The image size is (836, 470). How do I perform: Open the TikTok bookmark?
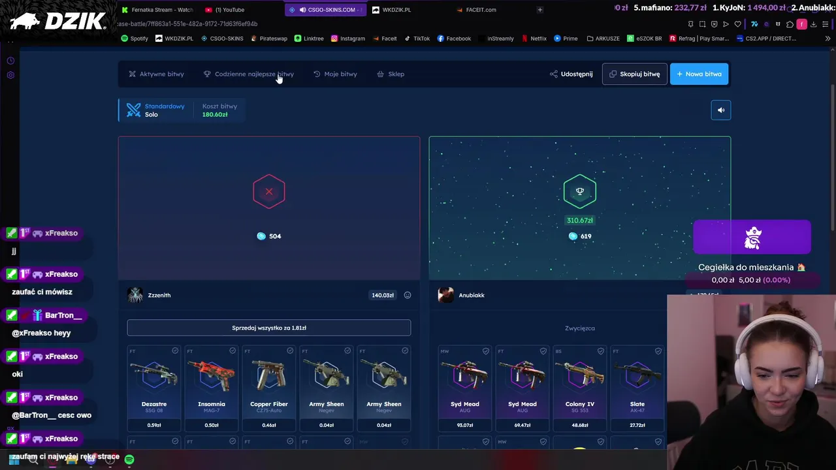click(x=417, y=39)
